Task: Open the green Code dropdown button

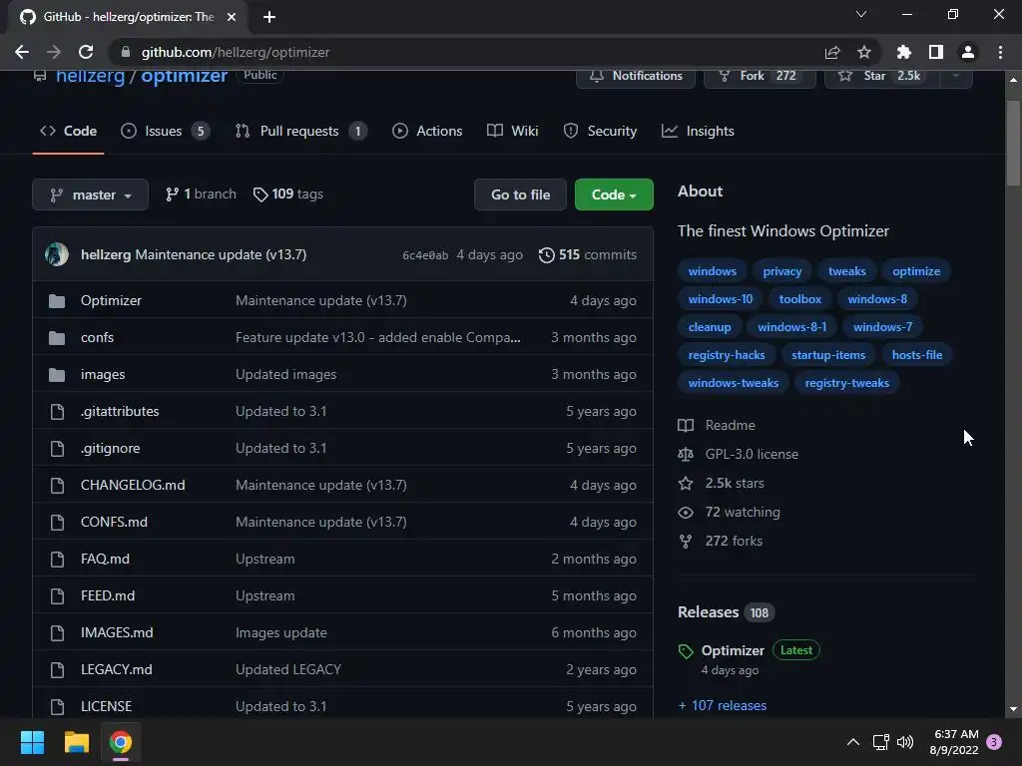Action: pos(614,194)
